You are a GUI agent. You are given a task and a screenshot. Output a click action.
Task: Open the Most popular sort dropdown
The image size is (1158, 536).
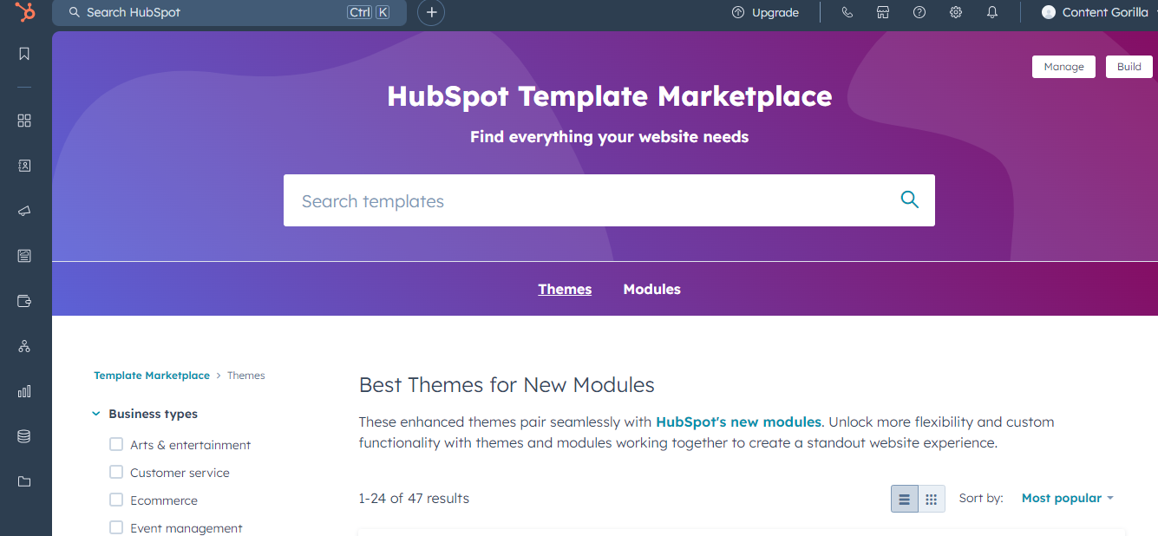1067,498
